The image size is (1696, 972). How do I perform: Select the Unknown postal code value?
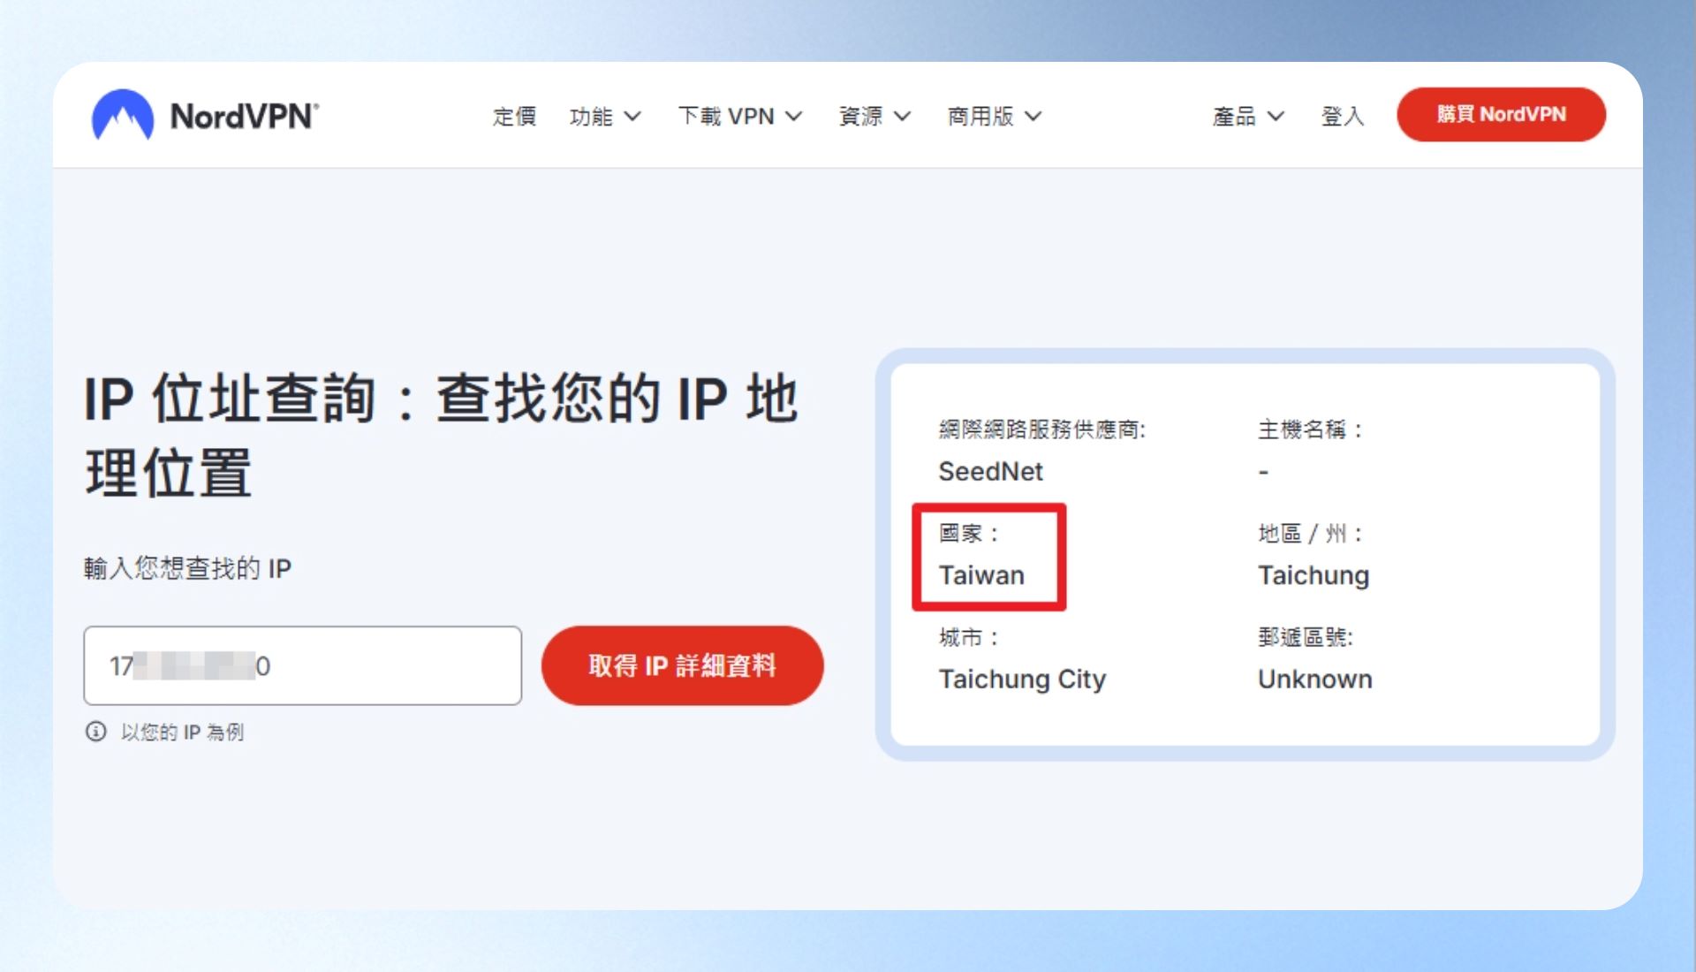(x=1315, y=680)
